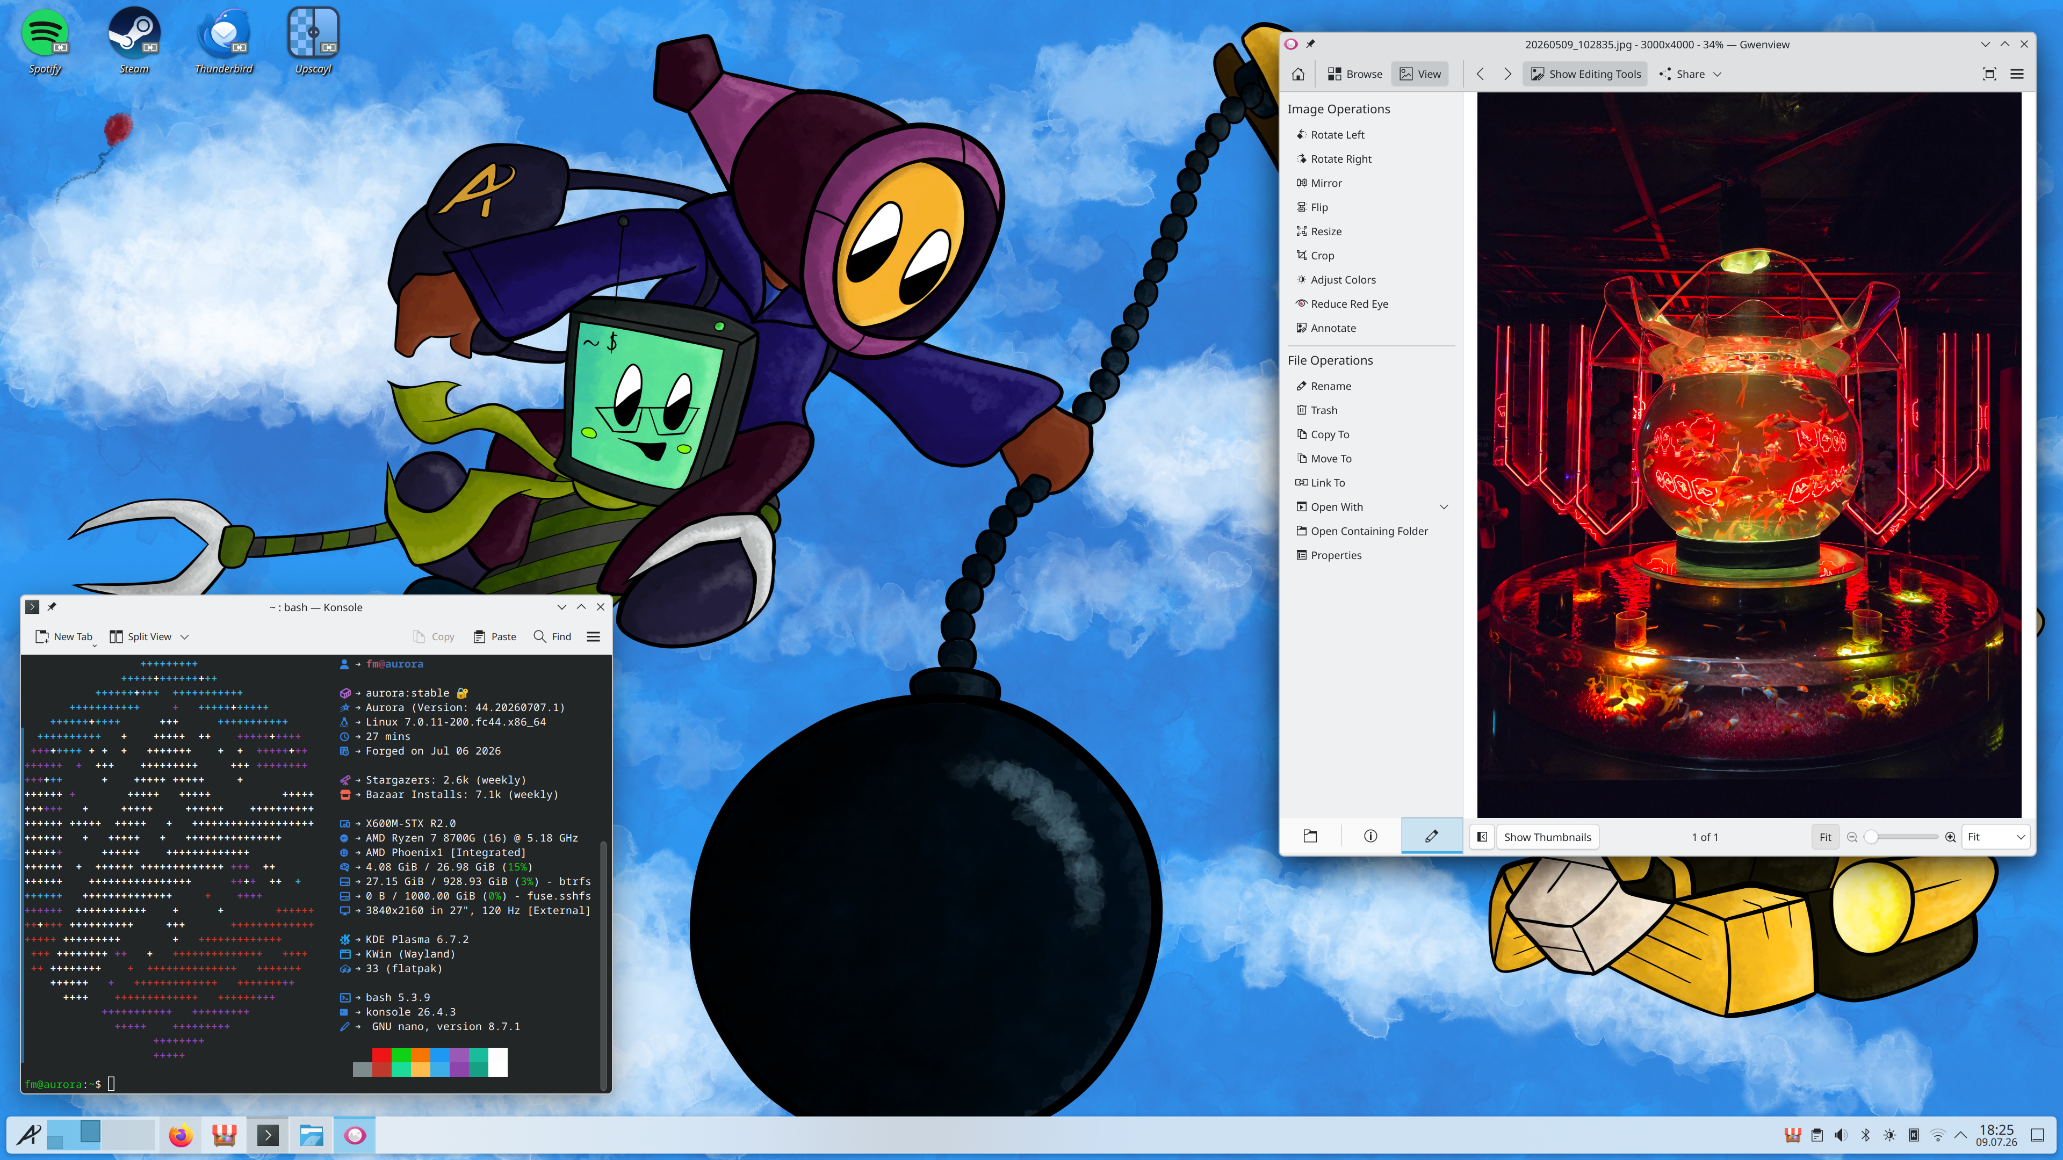This screenshot has width=2063, height=1160.
Task: Open Split View dropdown arrow in Konsole
Action: click(184, 636)
